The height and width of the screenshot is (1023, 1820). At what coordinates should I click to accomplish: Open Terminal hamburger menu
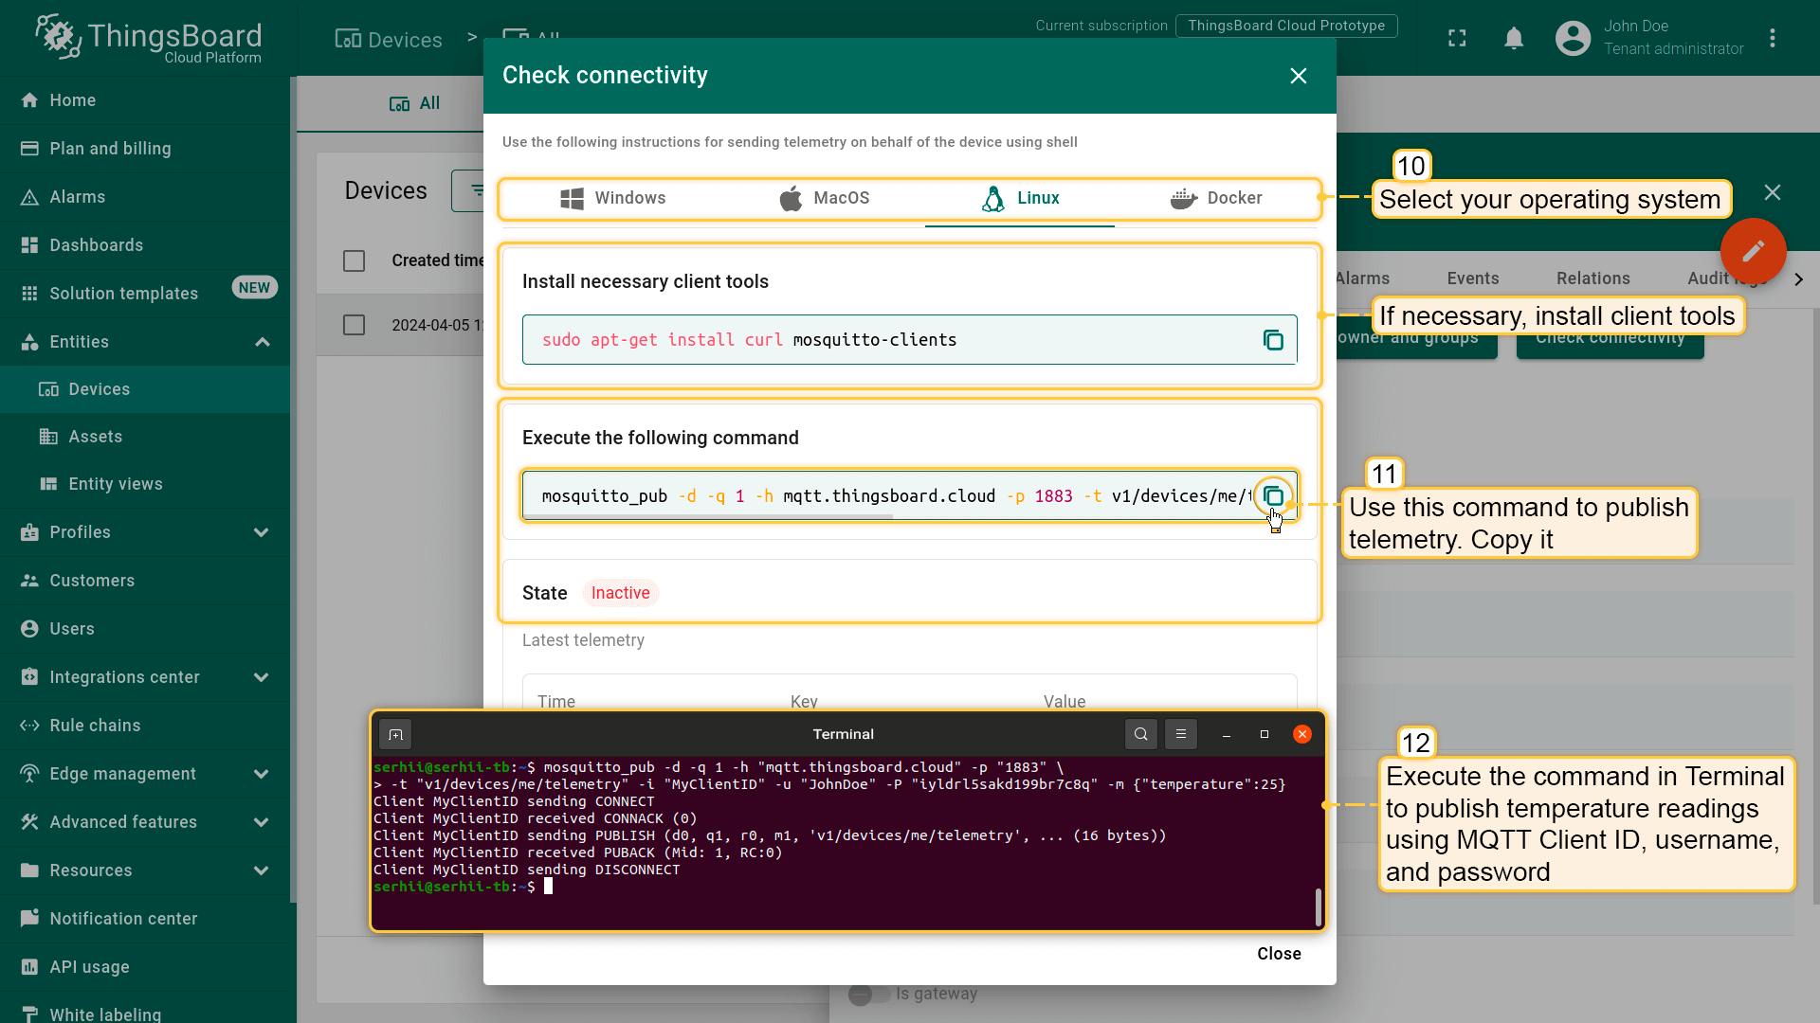(x=1180, y=734)
